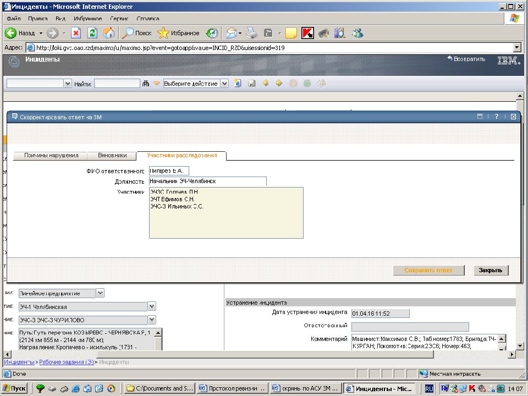Viewport: 528px width, 396px height.
Task: Open the Файл menu
Action: coord(13,19)
